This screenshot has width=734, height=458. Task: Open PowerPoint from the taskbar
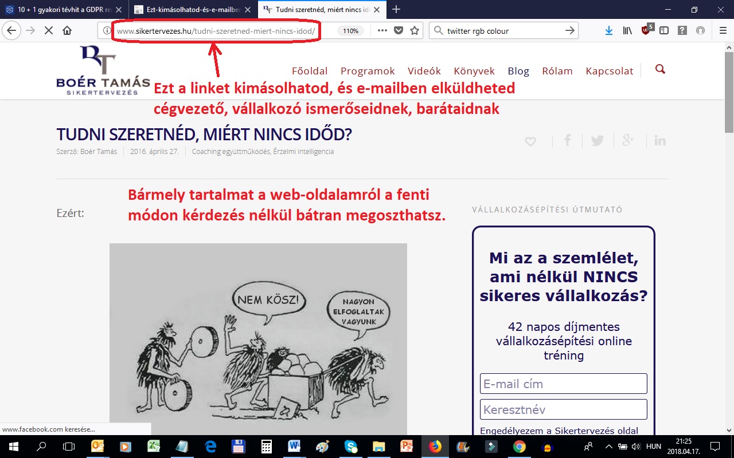[407, 447]
